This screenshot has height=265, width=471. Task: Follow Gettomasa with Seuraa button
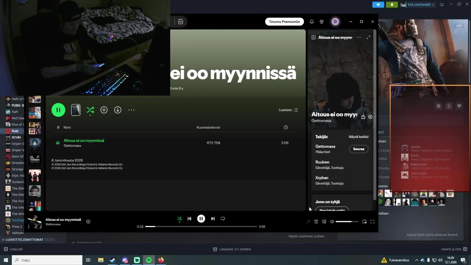click(x=358, y=149)
